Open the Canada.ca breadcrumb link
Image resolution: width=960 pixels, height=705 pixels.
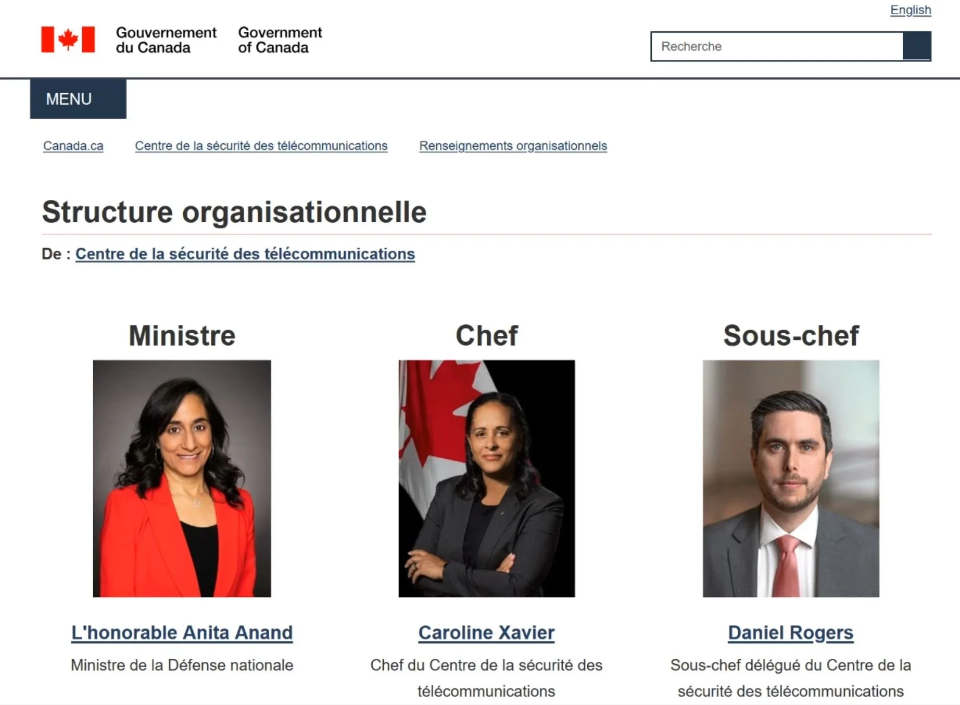point(73,146)
